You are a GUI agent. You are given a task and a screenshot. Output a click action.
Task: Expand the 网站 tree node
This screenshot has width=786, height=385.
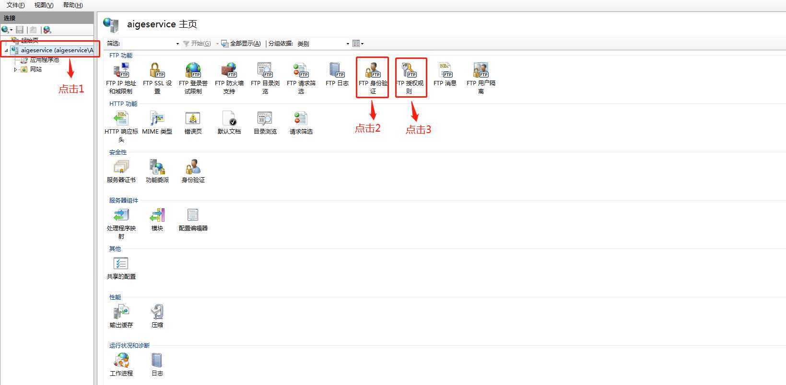(x=15, y=69)
